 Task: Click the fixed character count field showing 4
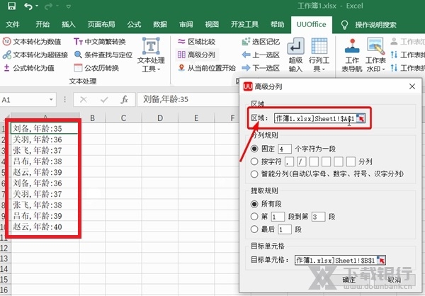click(285, 149)
